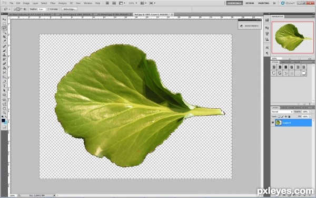Open Mini Bridge from the application bar
This screenshot has width=316, height=198.
point(114,3)
